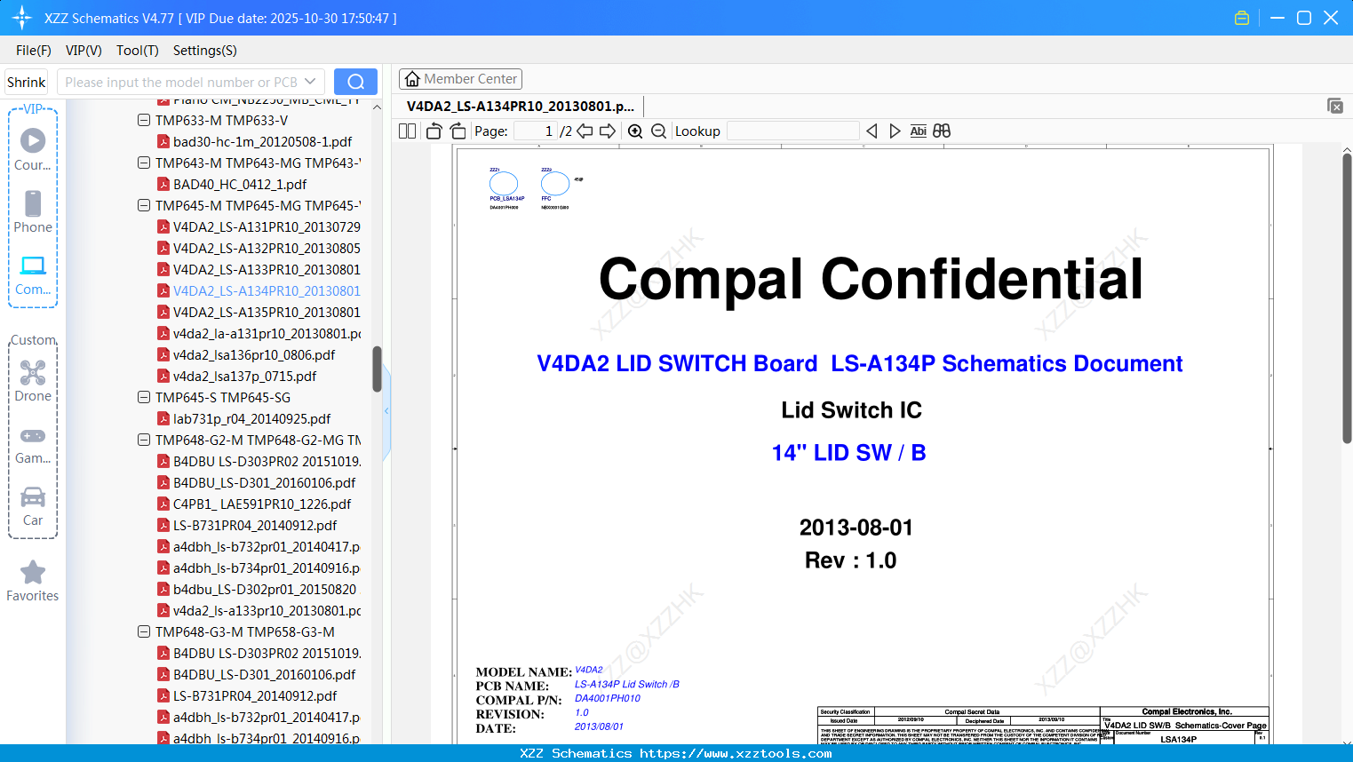Click the restore tabs icon at right
Image resolution: width=1353 pixels, height=762 pixels.
[x=1335, y=106]
